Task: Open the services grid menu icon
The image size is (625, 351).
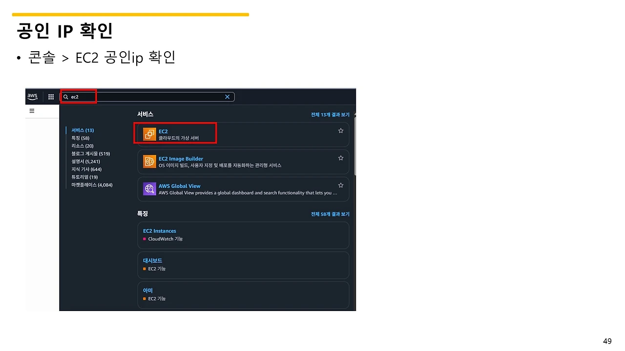Action: pyautogui.click(x=51, y=97)
